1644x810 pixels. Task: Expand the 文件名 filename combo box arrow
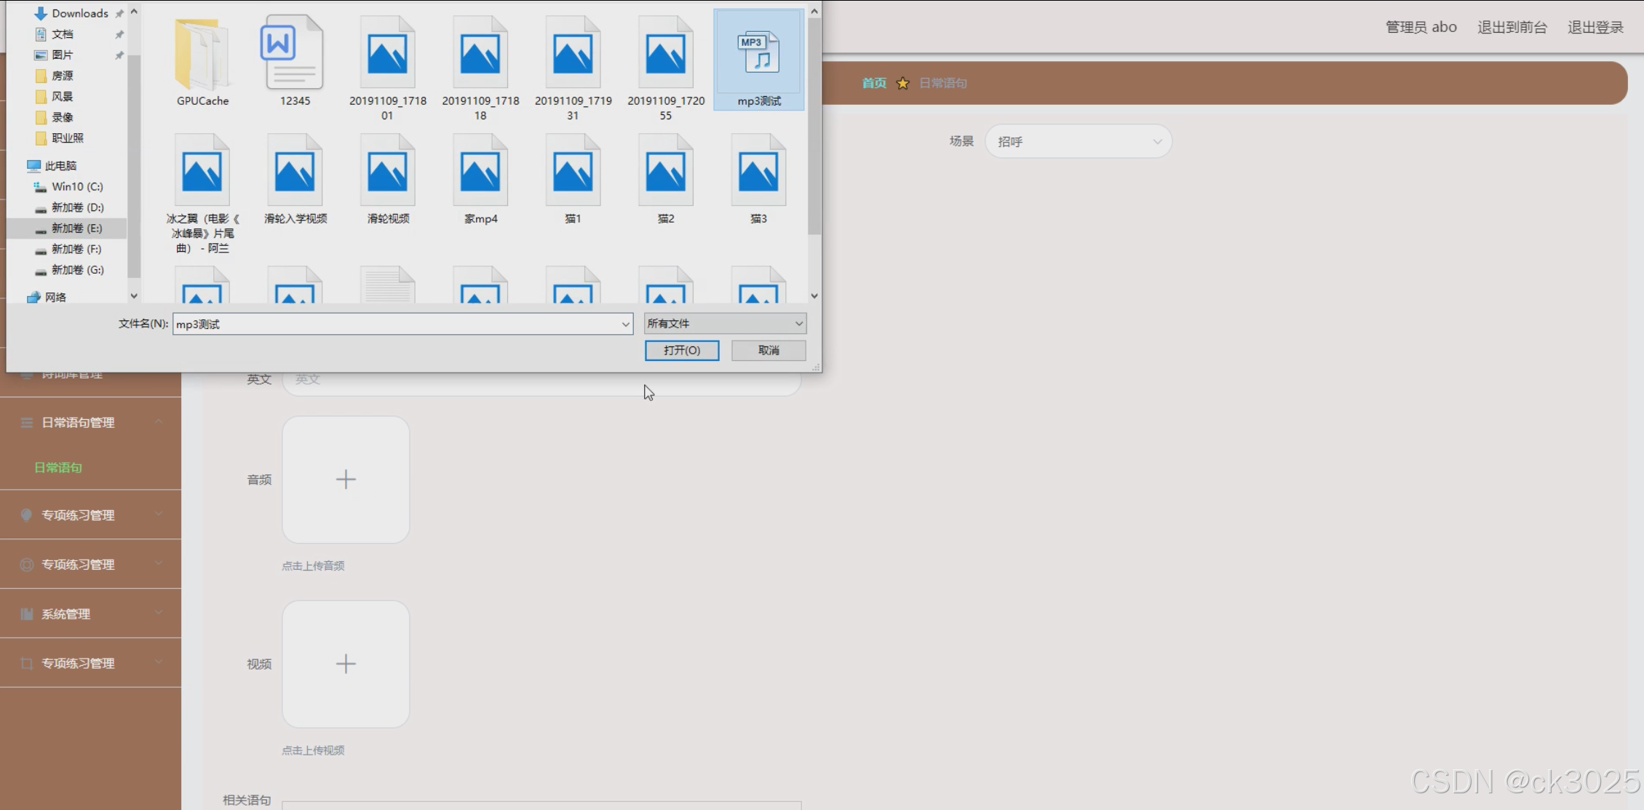[x=625, y=324]
